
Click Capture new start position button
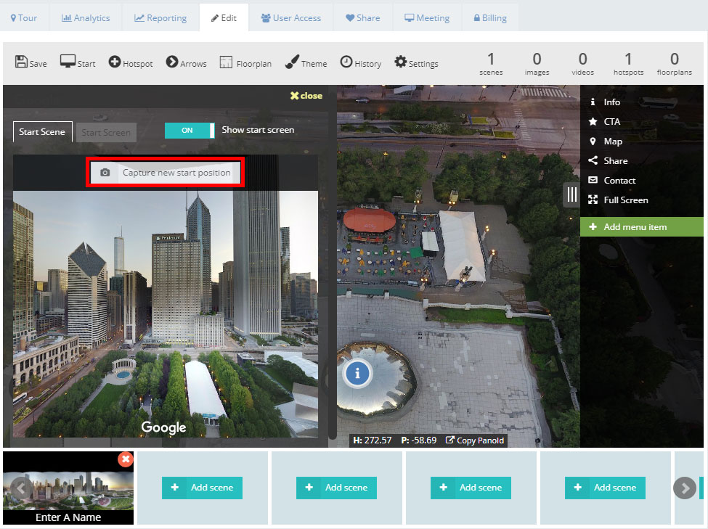[x=166, y=173]
